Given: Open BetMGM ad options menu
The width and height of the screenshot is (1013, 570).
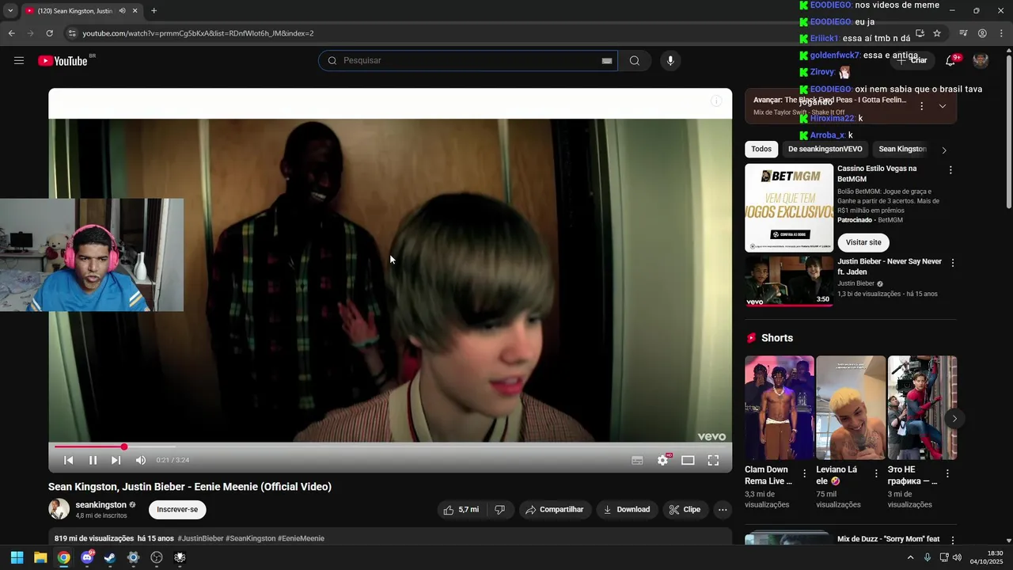Looking at the screenshot, I should 950,170.
